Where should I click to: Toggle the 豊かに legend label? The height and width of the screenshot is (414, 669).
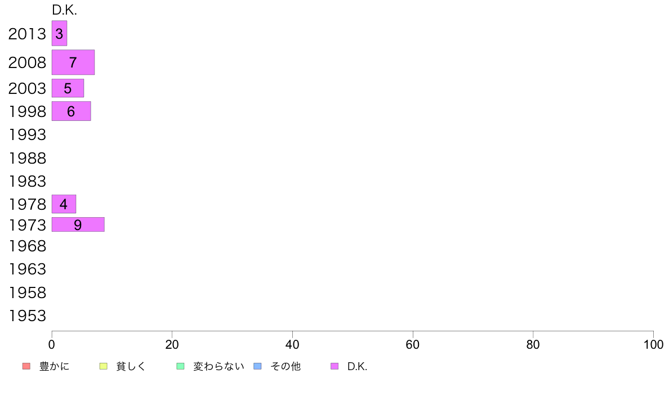(54, 366)
